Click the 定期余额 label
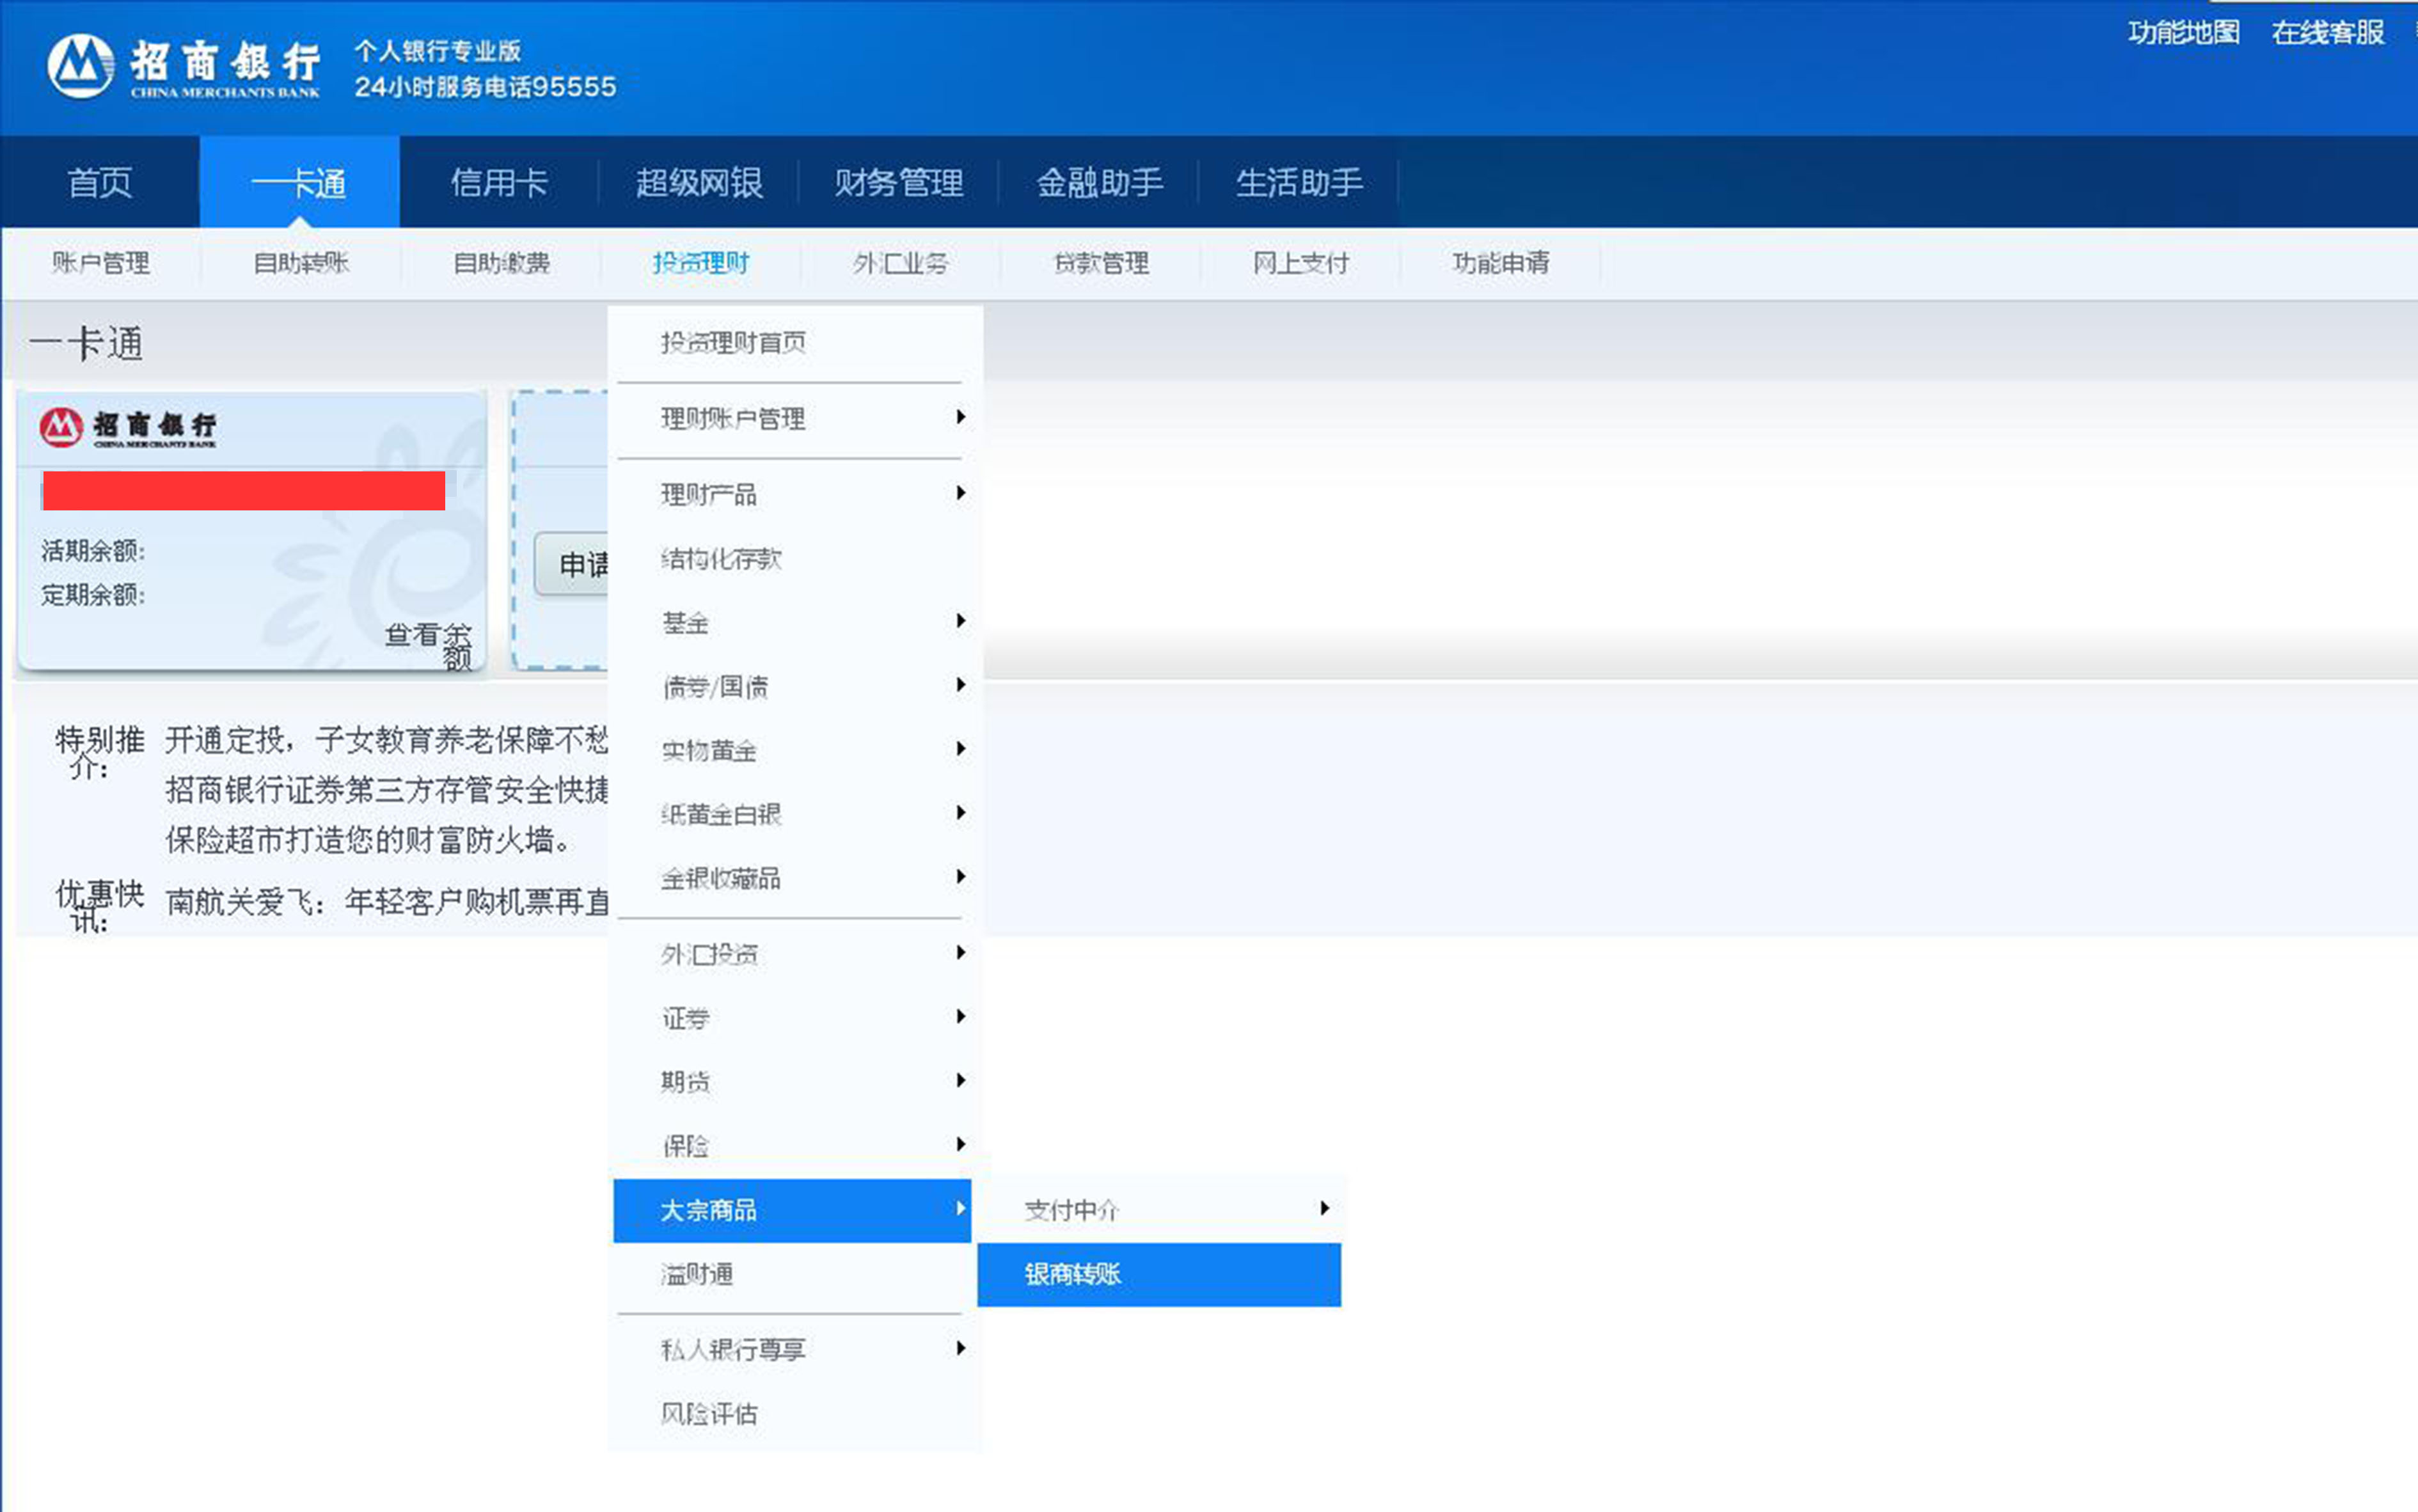This screenshot has height=1512, width=2418. 92,595
